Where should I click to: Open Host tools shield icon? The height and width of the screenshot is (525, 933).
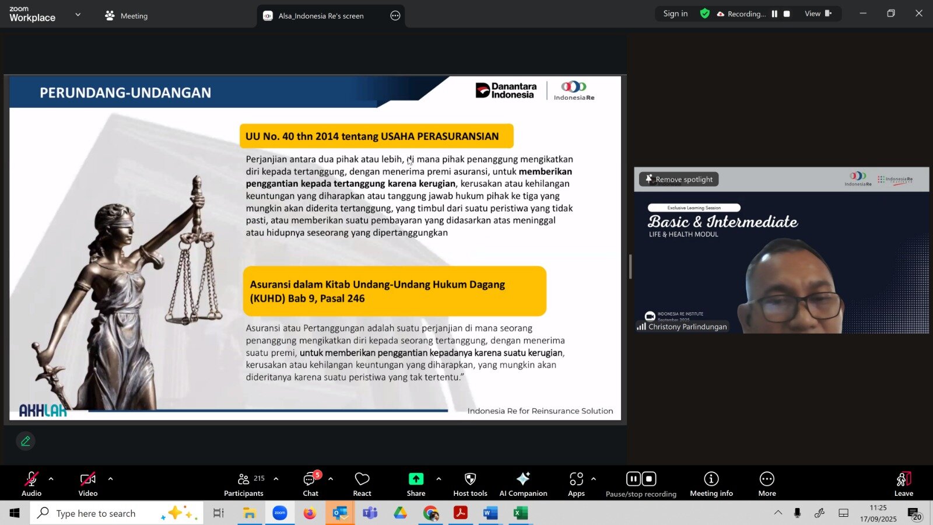click(x=470, y=484)
